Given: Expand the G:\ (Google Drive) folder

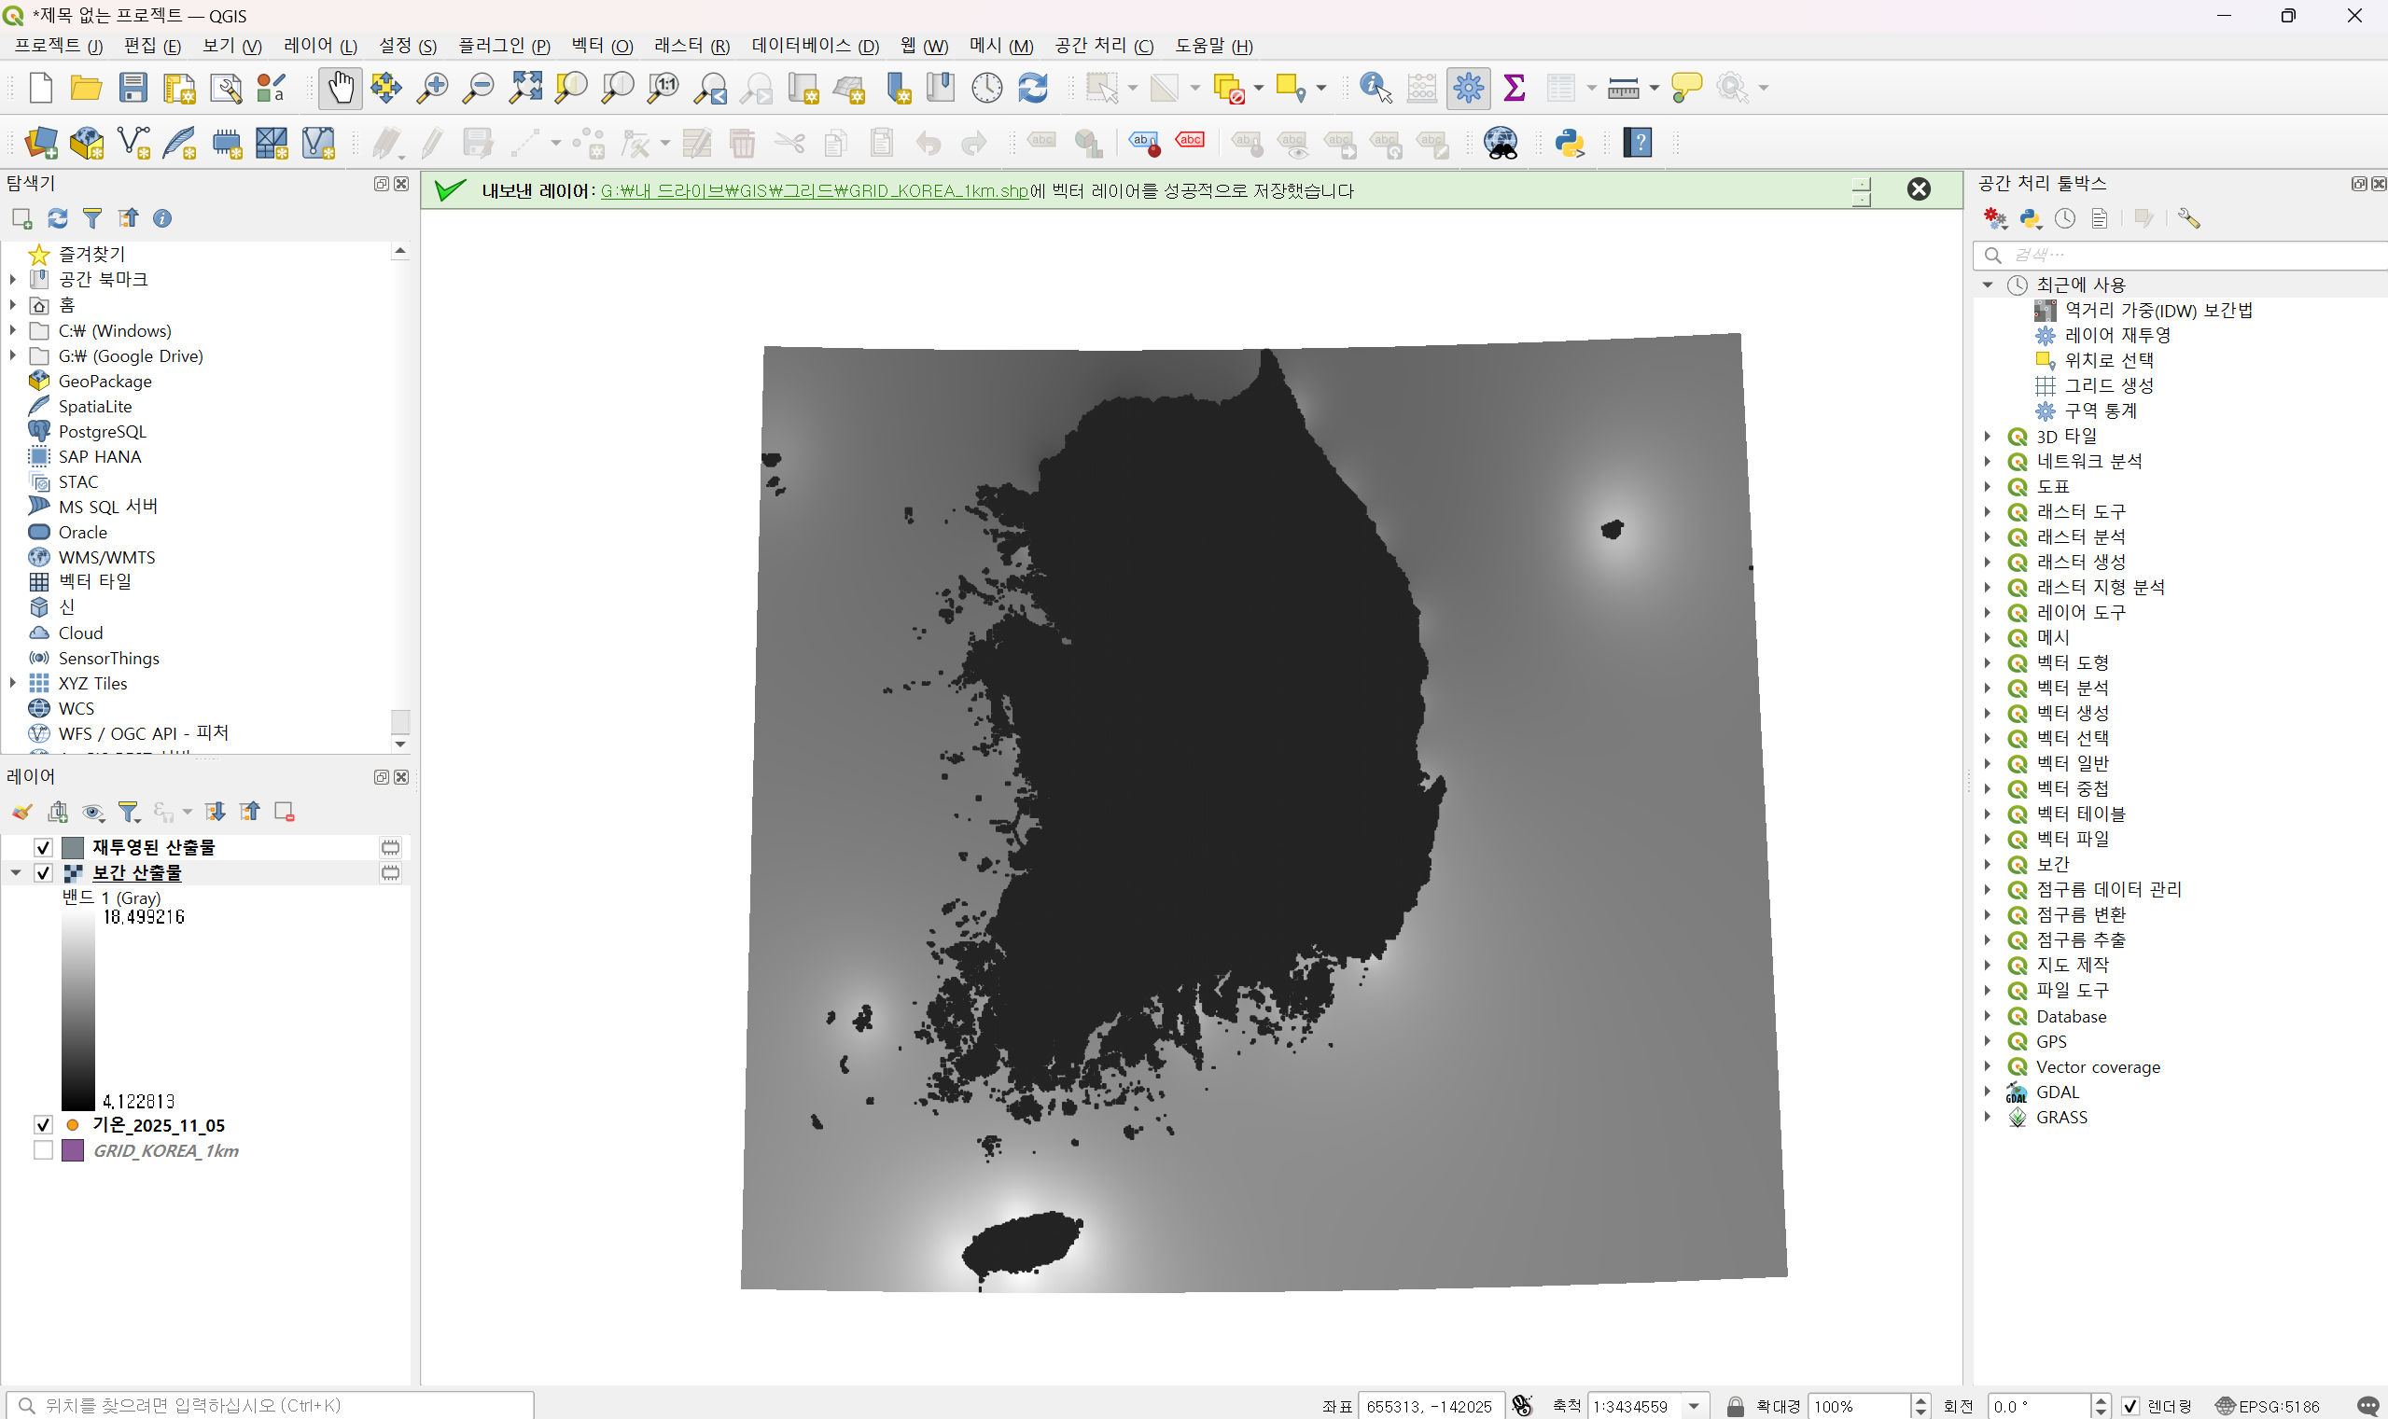Looking at the screenshot, I should coord(13,355).
